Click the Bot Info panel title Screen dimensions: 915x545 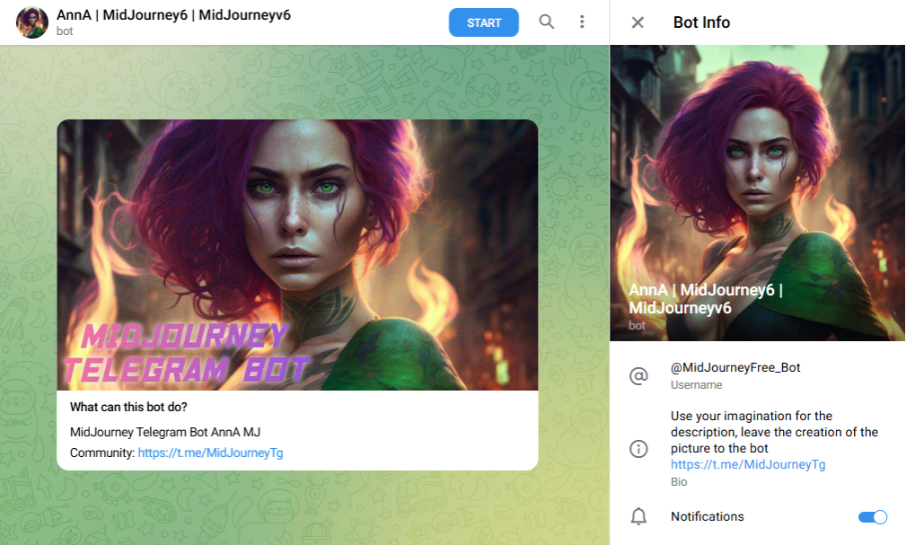[701, 22]
